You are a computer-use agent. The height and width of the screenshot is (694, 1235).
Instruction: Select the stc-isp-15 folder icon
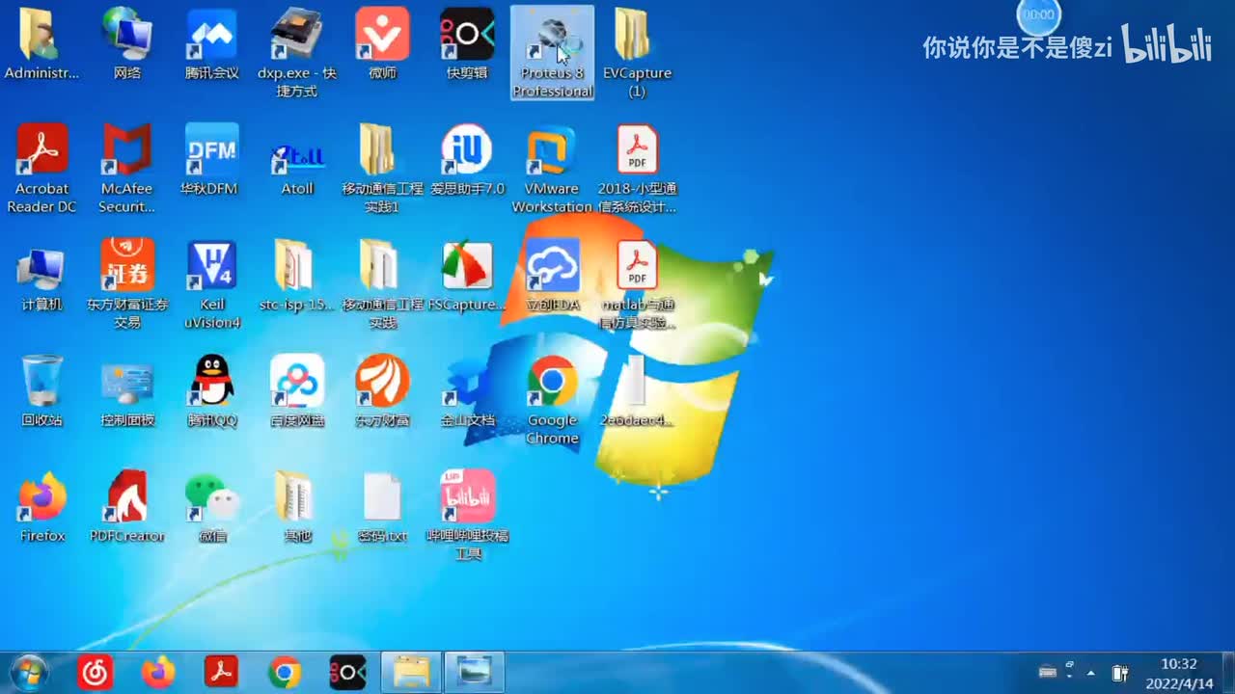(297, 276)
